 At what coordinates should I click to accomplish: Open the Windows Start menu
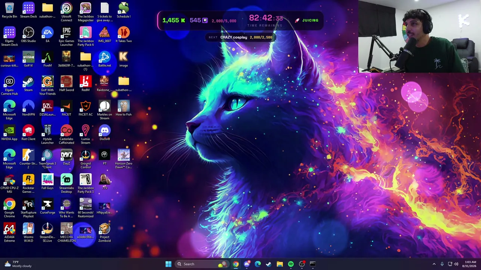point(168,264)
